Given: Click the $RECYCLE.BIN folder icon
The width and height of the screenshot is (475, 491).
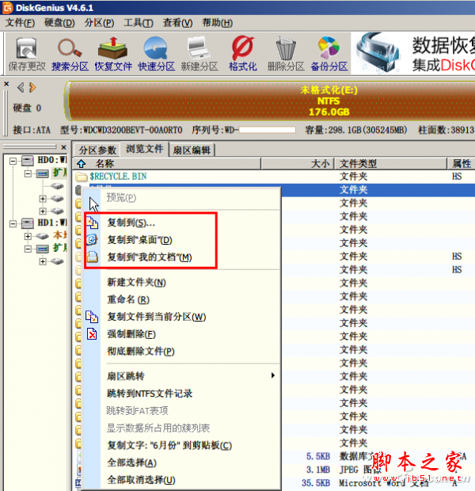Looking at the screenshot, I should point(82,177).
